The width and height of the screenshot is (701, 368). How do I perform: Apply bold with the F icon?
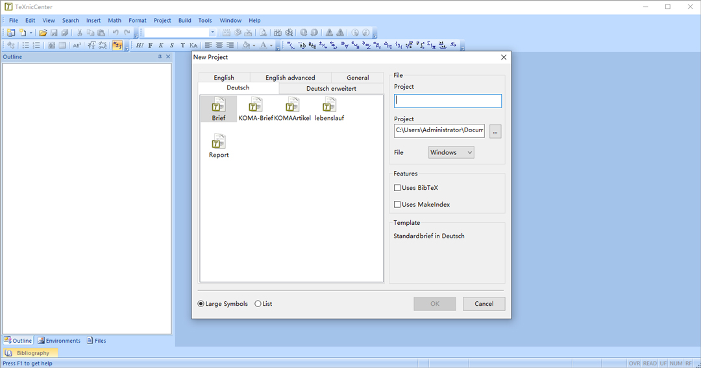(x=150, y=45)
